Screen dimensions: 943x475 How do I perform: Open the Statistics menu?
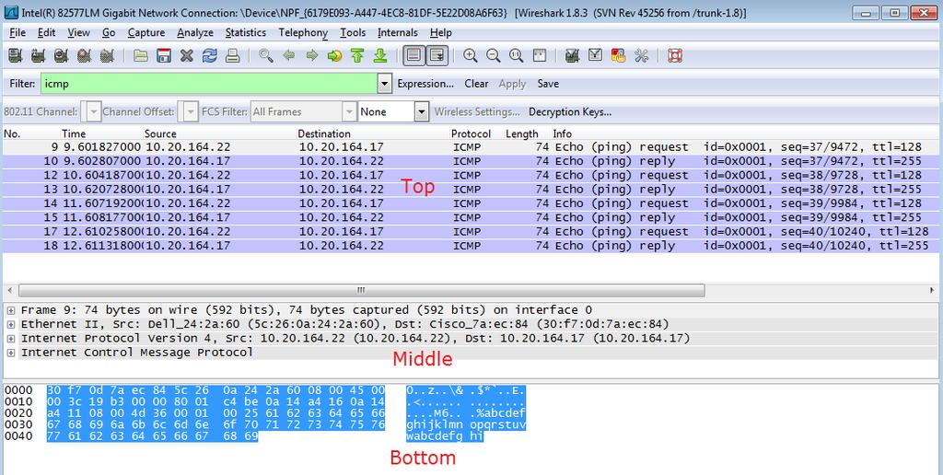(x=245, y=32)
